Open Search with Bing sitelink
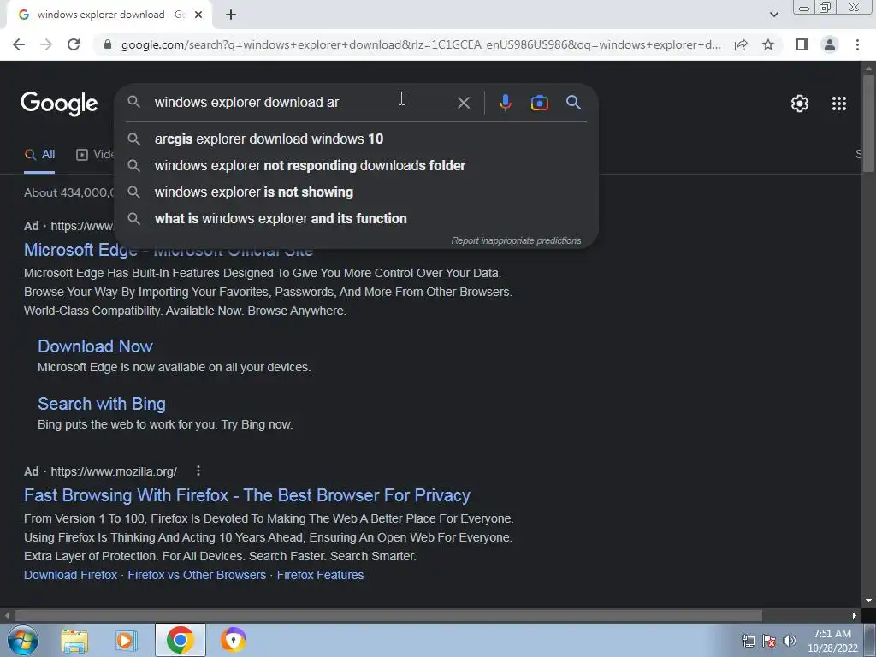This screenshot has width=876, height=657. point(102,404)
